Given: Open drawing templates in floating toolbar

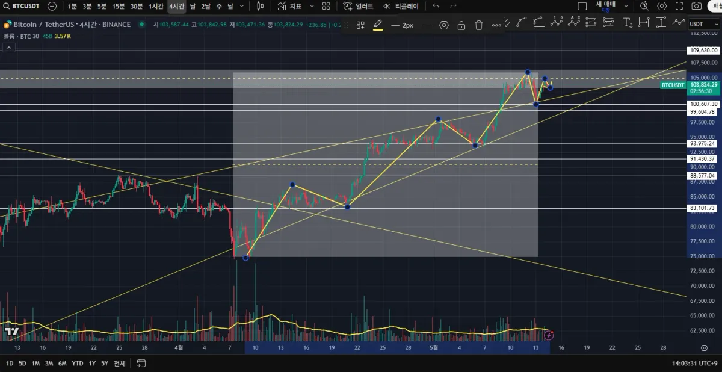Looking at the screenshot, I should click(x=360, y=25).
